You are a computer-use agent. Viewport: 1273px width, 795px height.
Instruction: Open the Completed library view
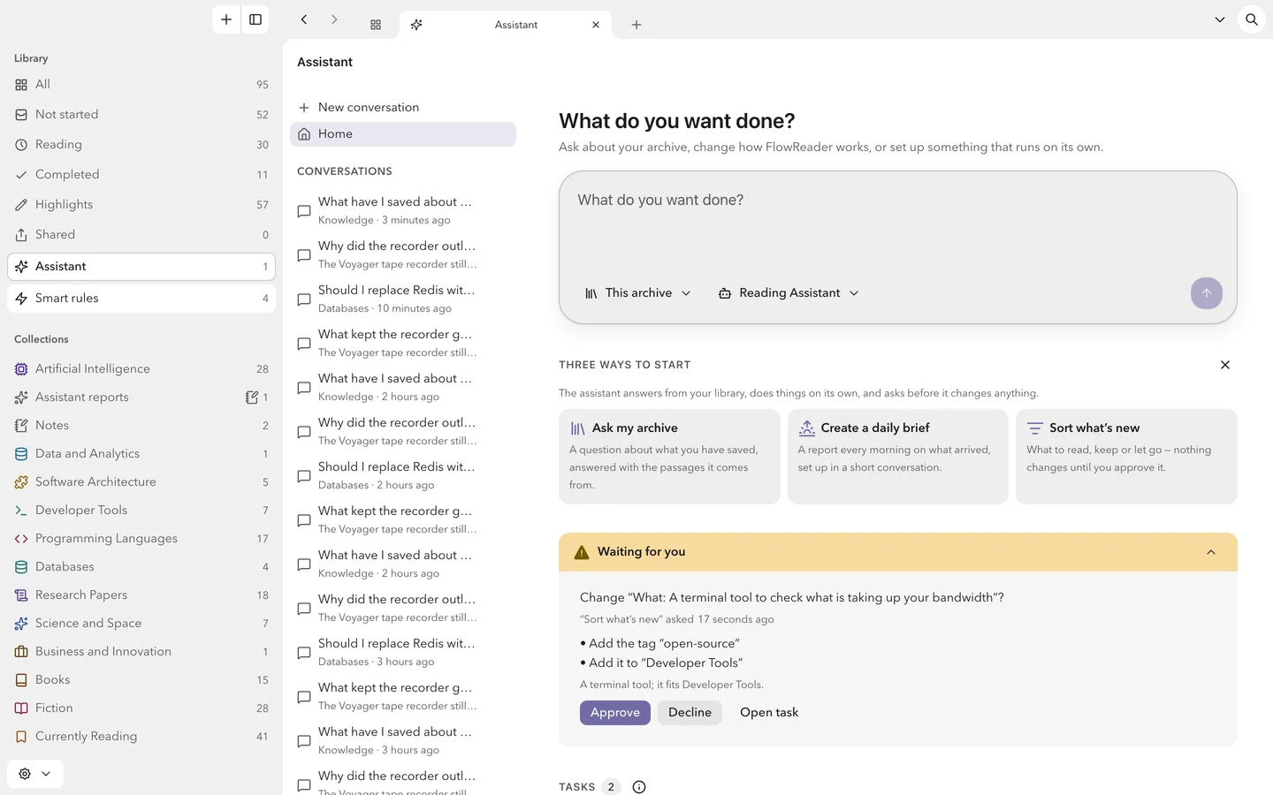[x=141, y=175]
